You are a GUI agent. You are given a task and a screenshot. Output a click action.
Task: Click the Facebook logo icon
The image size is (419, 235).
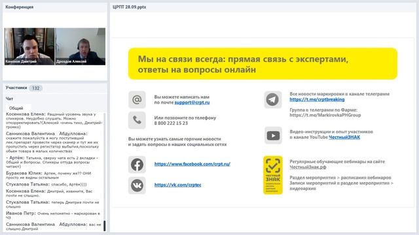click(x=137, y=164)
